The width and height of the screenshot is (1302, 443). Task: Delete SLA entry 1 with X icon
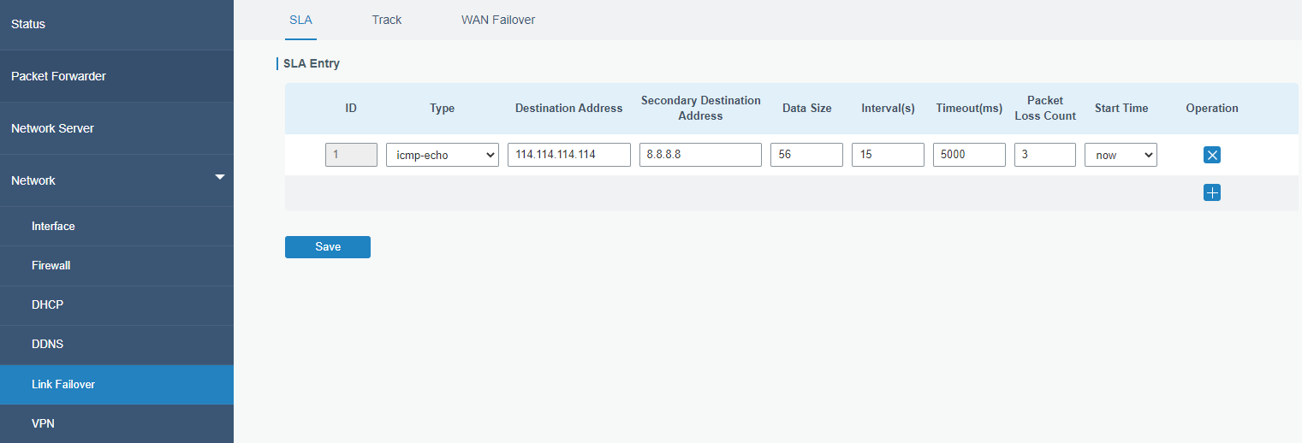(1211, 155)
